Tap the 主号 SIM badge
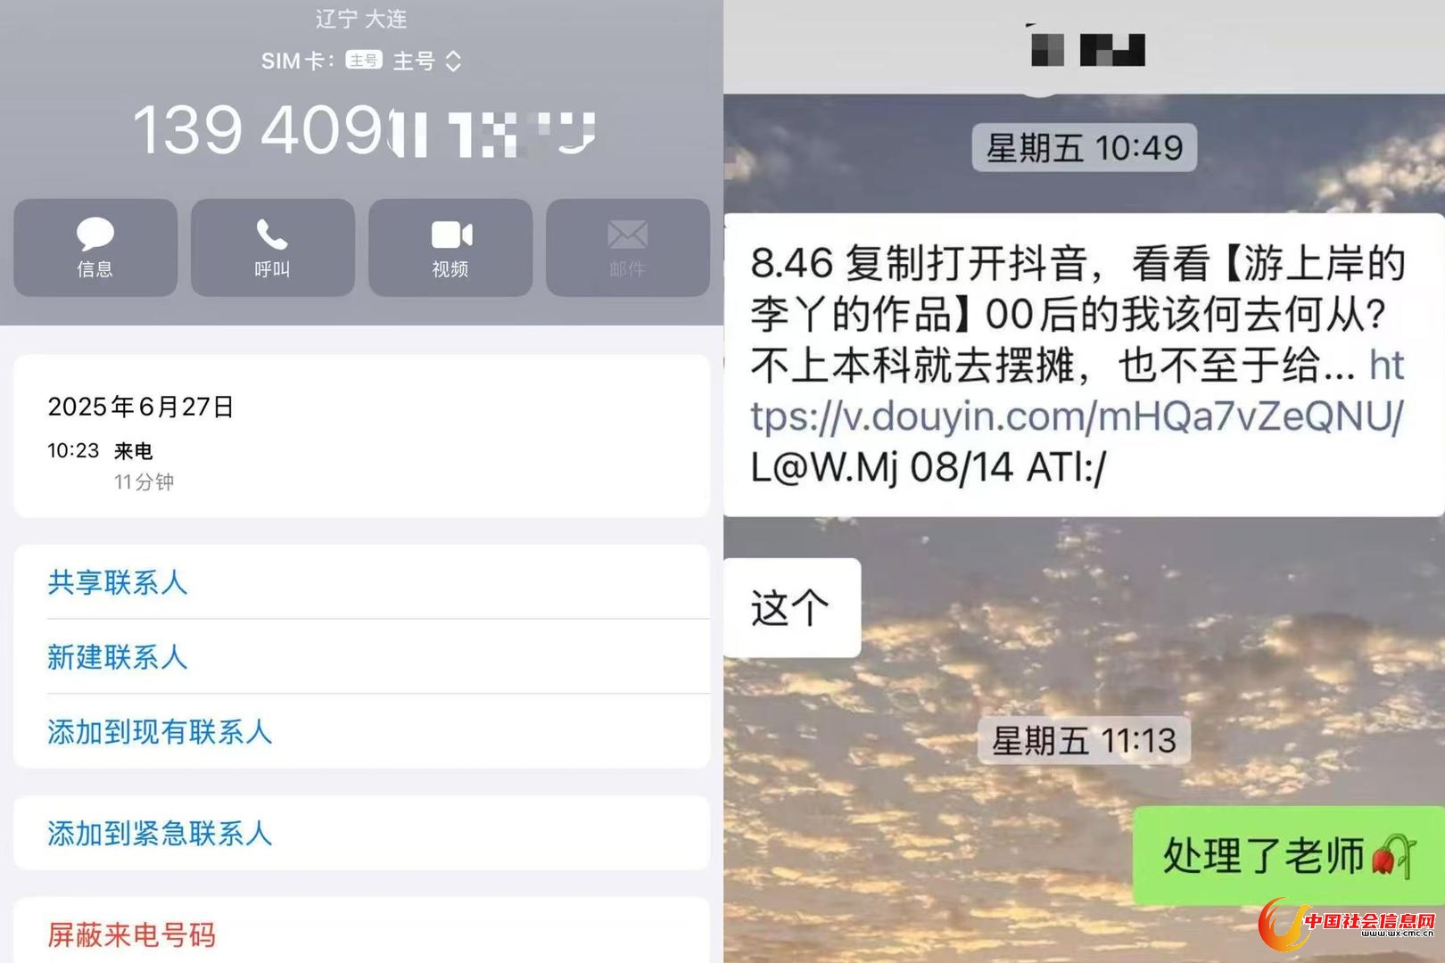Viewport: 1445px width, 963px height. click(x=364, y=61)
